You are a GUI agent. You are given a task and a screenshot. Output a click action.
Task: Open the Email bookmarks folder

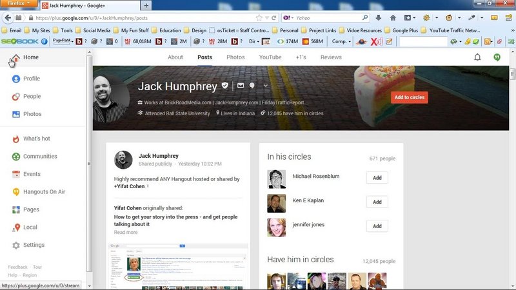12,30
